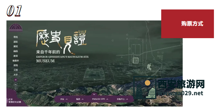
Task: Open the 关于 menu item
Action: [16, 75]
